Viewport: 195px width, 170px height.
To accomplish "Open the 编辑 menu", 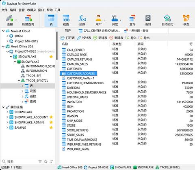I will [13, 10].
